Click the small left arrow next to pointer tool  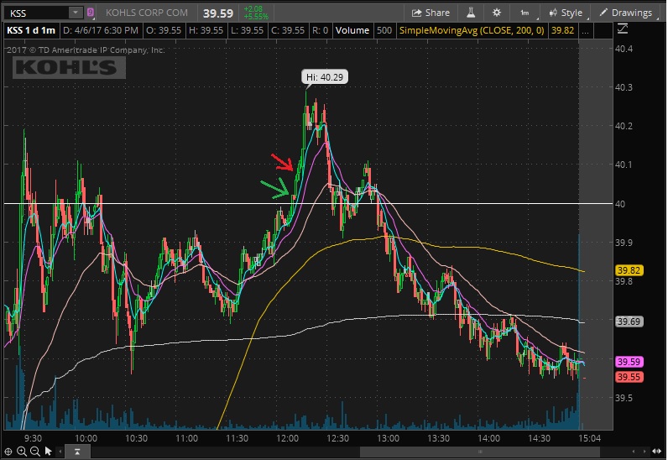pyautogui.click(x=60, y=452)
